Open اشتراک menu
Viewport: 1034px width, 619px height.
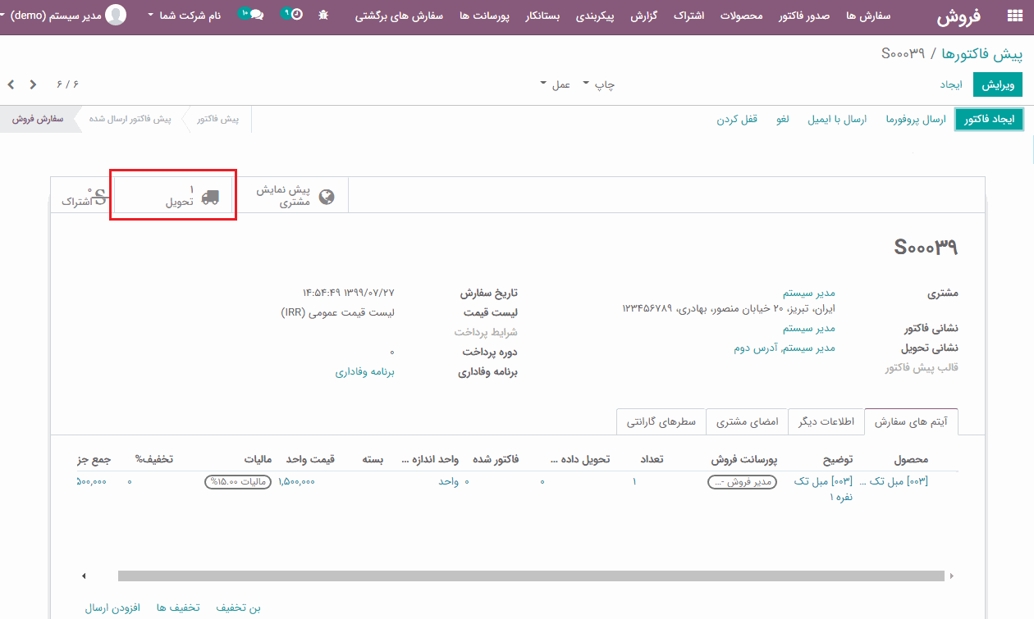pos(689,16)
